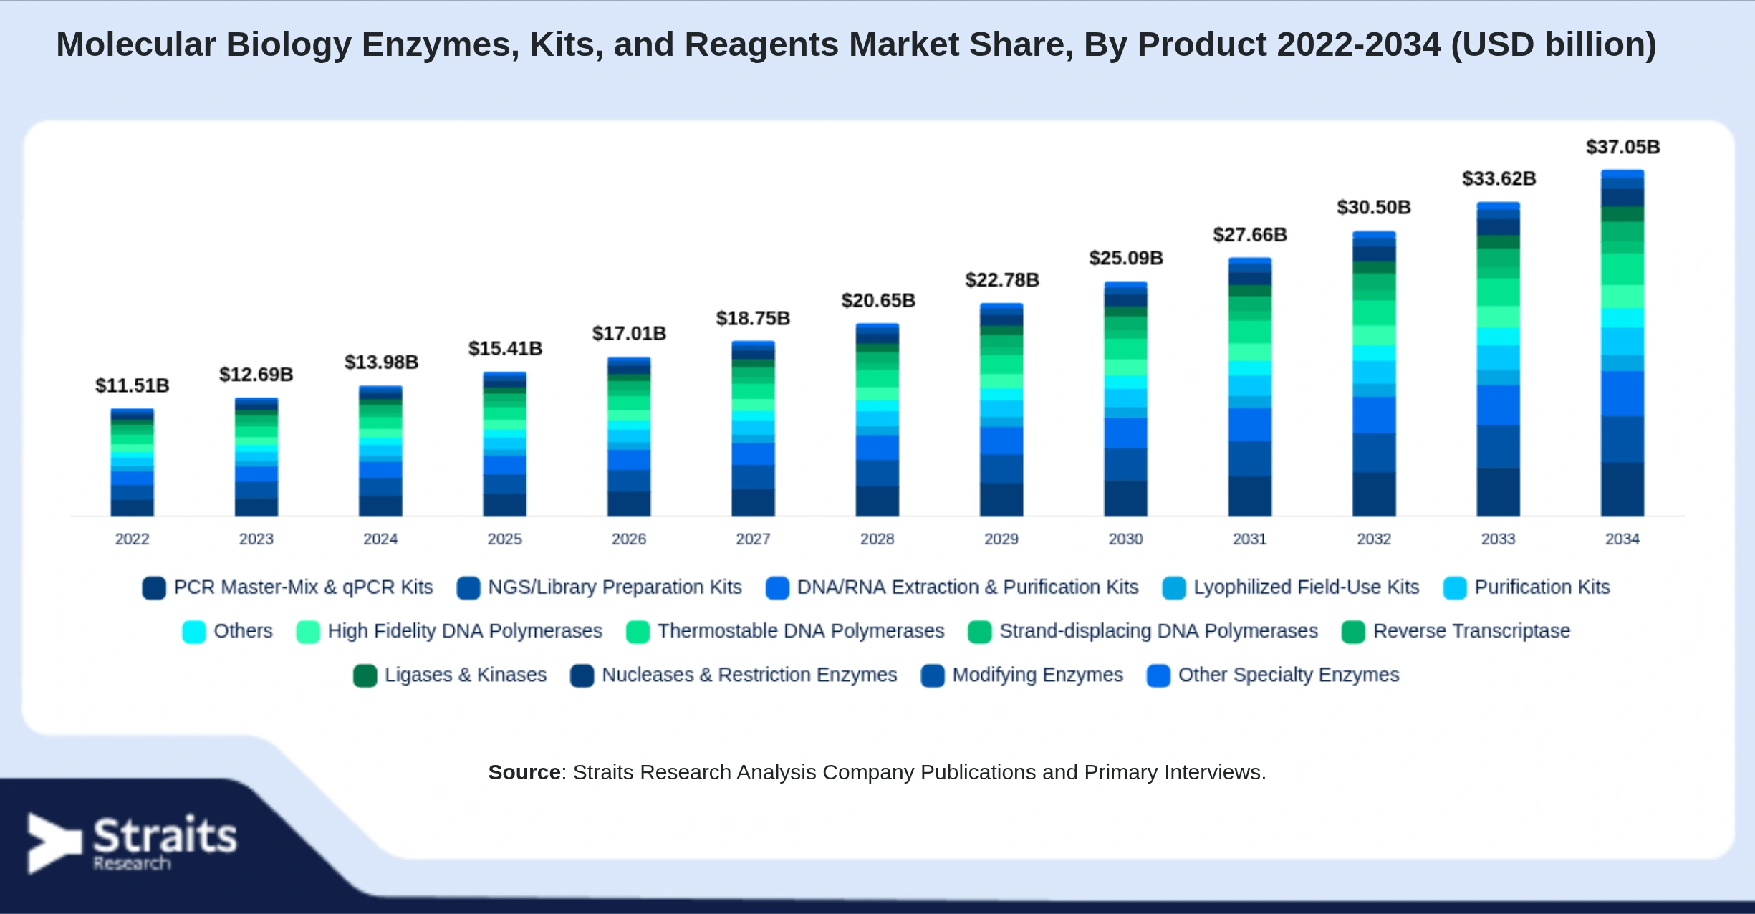Click the $33.62B value label
Image resolution: width=1755 pixels, height=914 pixels.
pyautogui.click(x=1499, y=178)
